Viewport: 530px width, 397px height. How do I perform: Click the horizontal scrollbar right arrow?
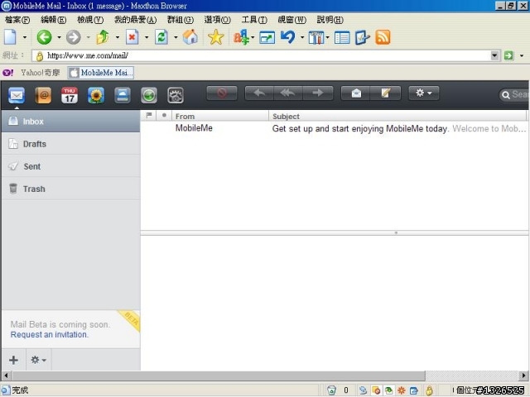[x=523, y=375]
